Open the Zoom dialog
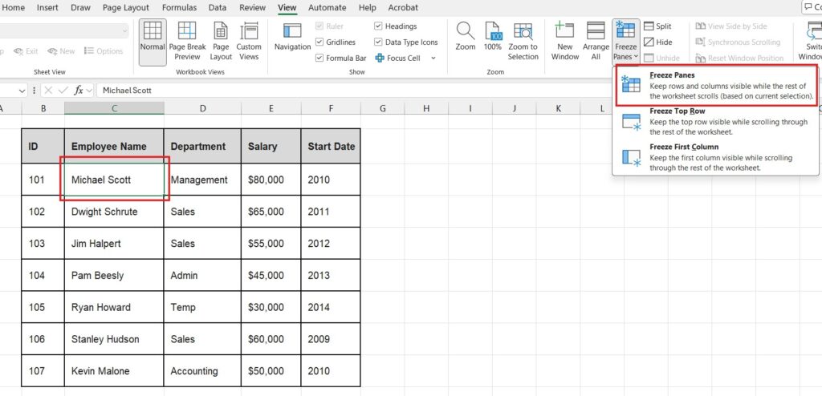The image size is (822, 396). click(x=465, y=38)
